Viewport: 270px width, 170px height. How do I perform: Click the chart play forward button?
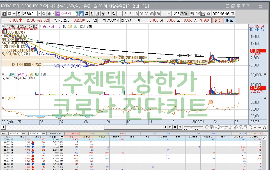(x=166, y=127)
